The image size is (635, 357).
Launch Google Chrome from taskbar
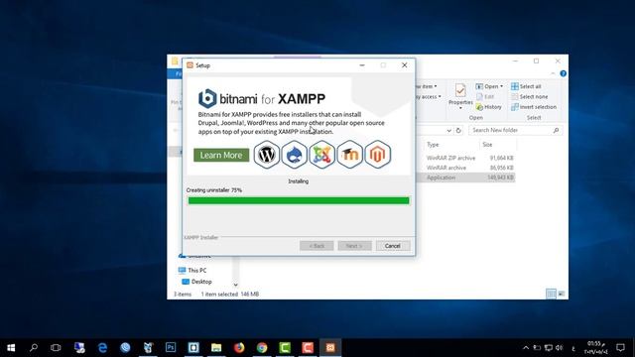tap(262, 348)
